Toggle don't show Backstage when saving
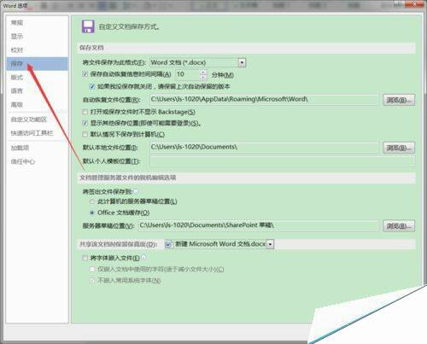 tap(85, 112)
